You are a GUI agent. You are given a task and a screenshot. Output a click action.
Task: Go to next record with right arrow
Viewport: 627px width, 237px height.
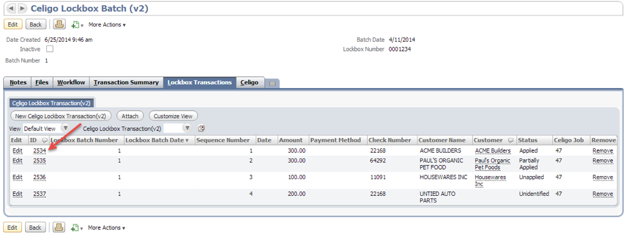pyautogui.click(x=22, y=8)
